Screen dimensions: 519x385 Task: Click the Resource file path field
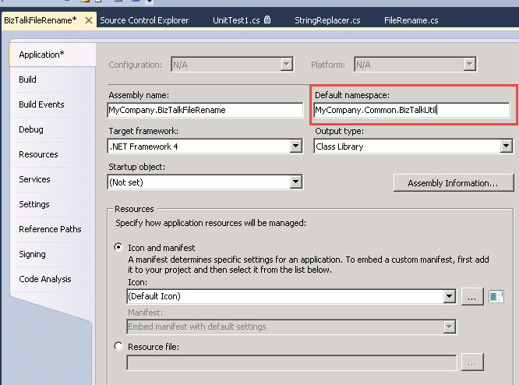291,363
